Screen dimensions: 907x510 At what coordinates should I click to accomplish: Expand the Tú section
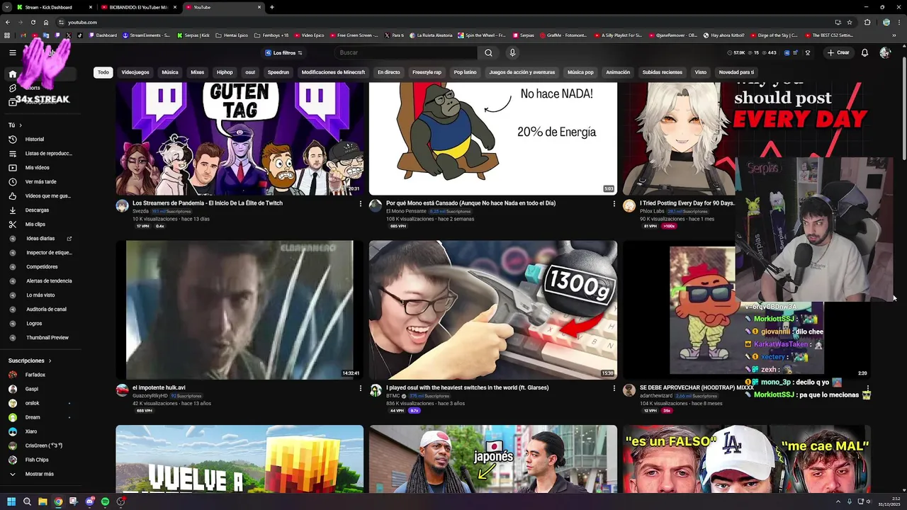pos(15,125)
